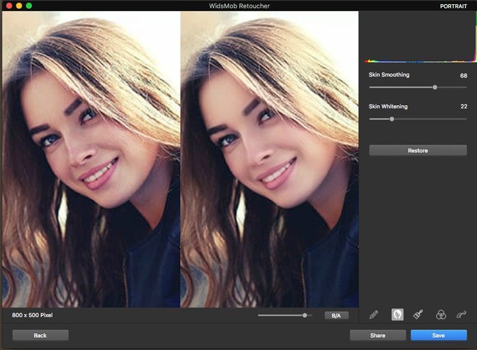Click the zoom slider handle below preview
This screenshot has width=477, height=350.
[305, 315]
